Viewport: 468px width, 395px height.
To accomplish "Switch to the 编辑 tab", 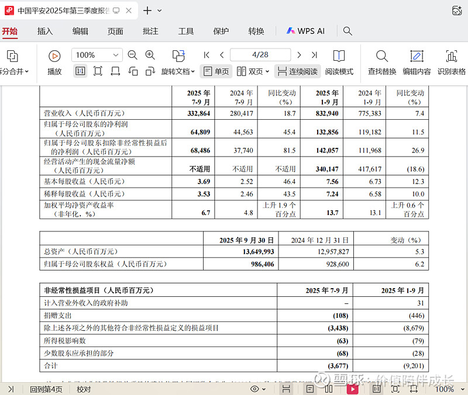I will click(x=80, y=31).
